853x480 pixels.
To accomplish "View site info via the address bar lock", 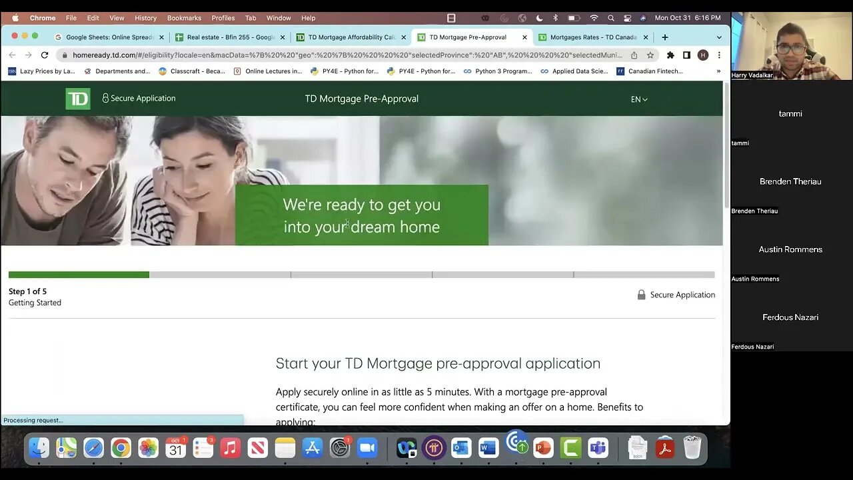I will point(64,55).
